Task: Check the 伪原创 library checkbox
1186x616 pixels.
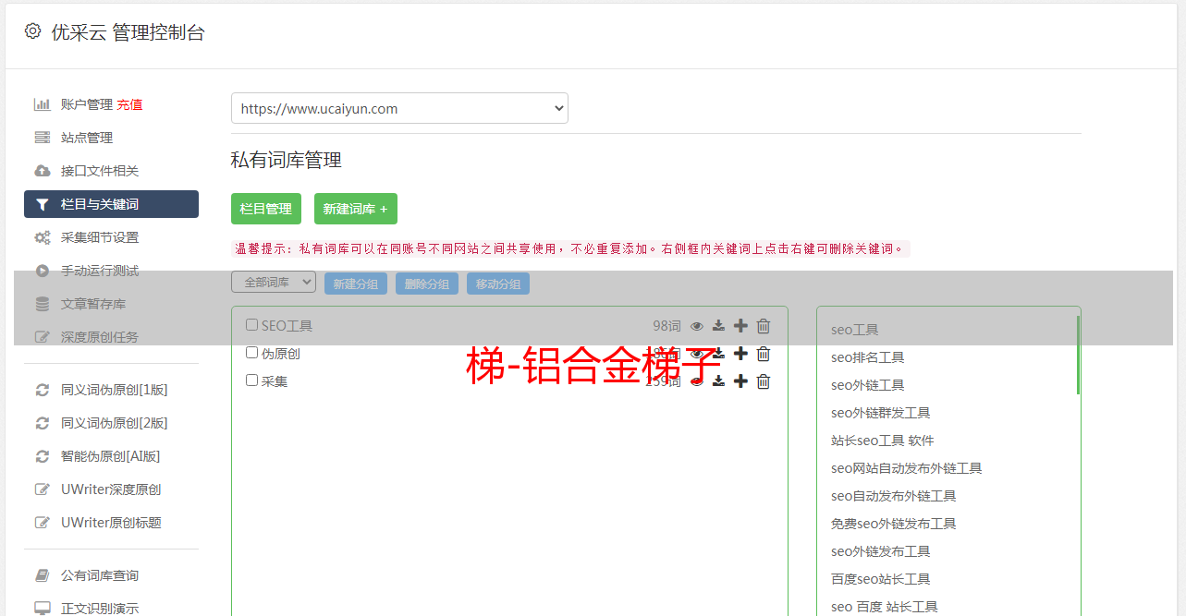Action: pos(251,353)
